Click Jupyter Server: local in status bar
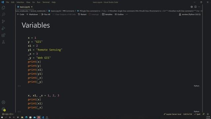211x119 pixels. tap(172, 114)
